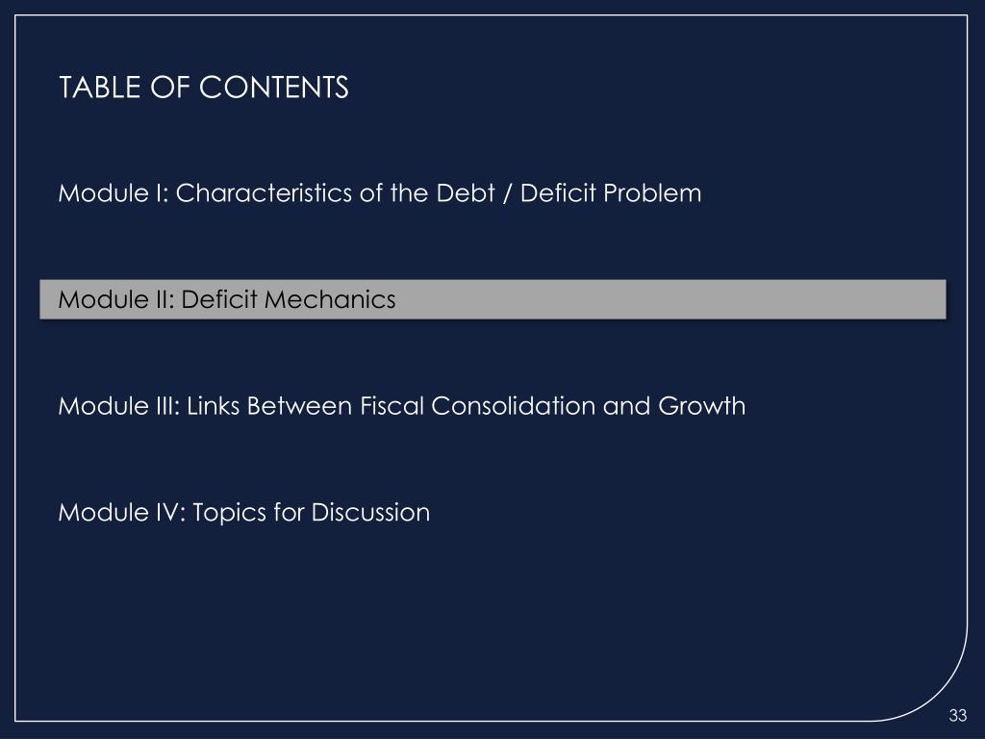
Task: Click "Deficit Problem" text in Module I
Action: (611, 192)
